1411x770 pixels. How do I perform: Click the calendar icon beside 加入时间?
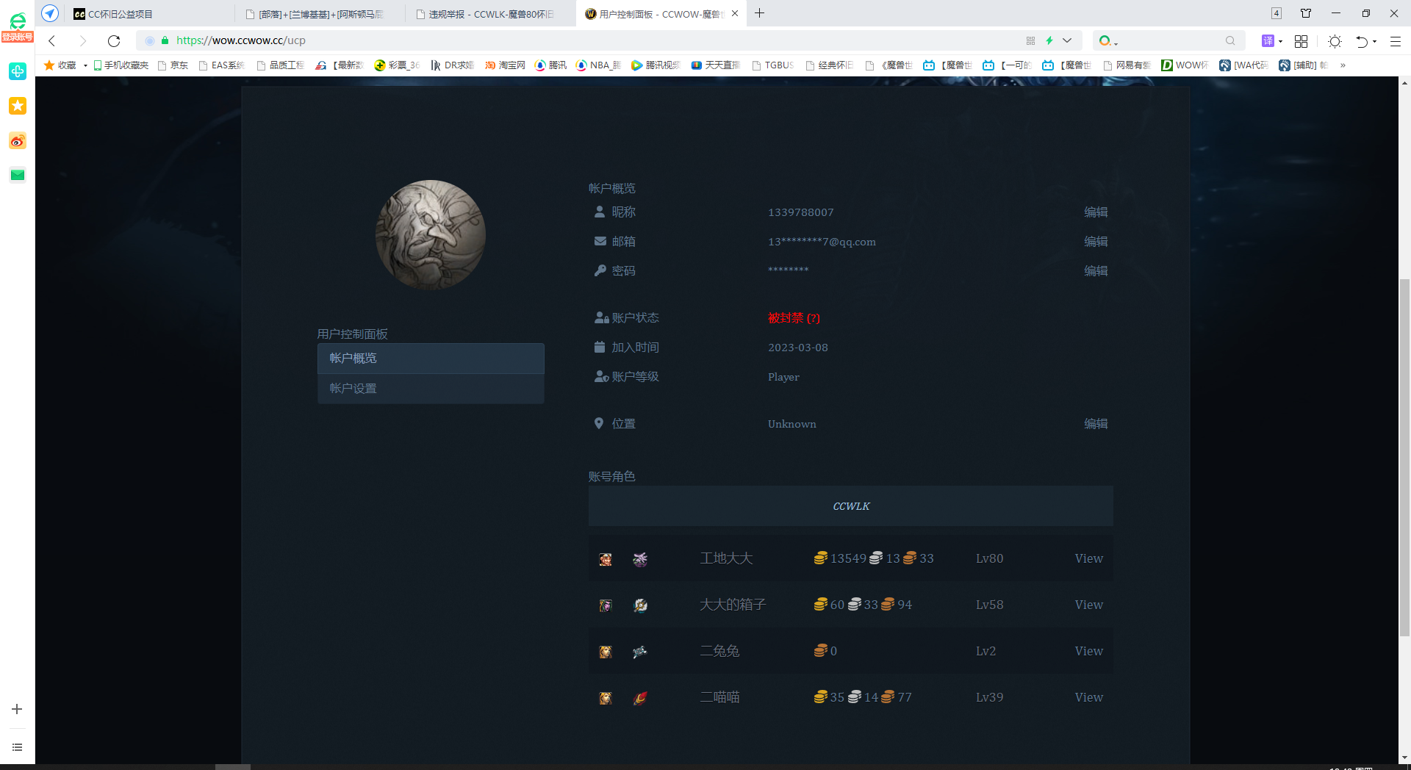[x=599, y=347]
